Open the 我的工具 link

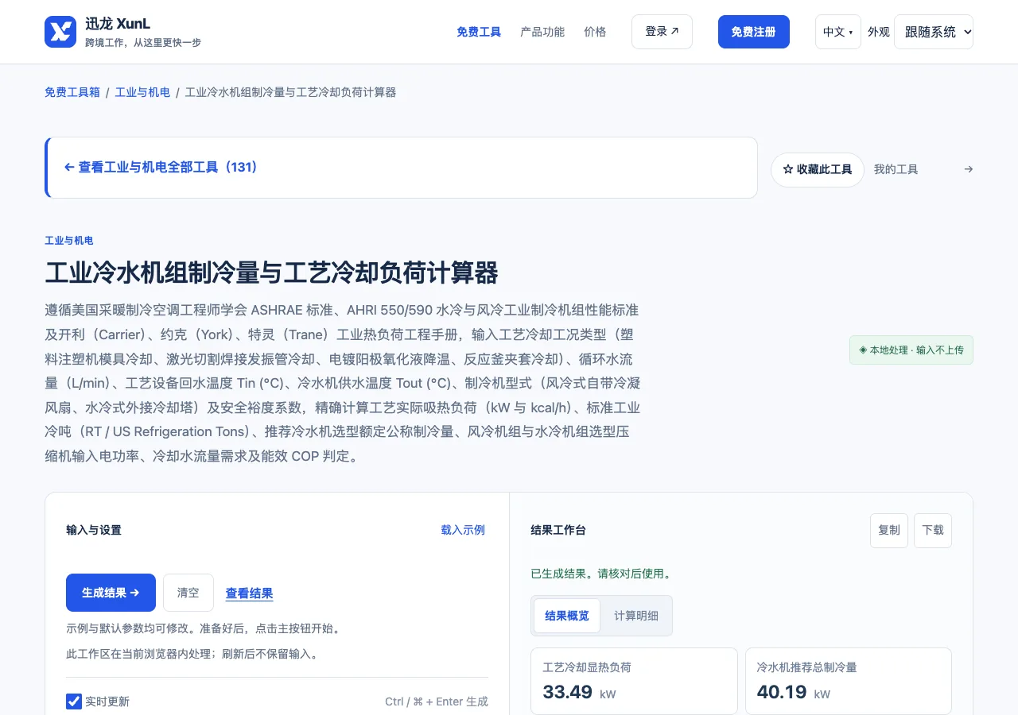pos(896,169)
